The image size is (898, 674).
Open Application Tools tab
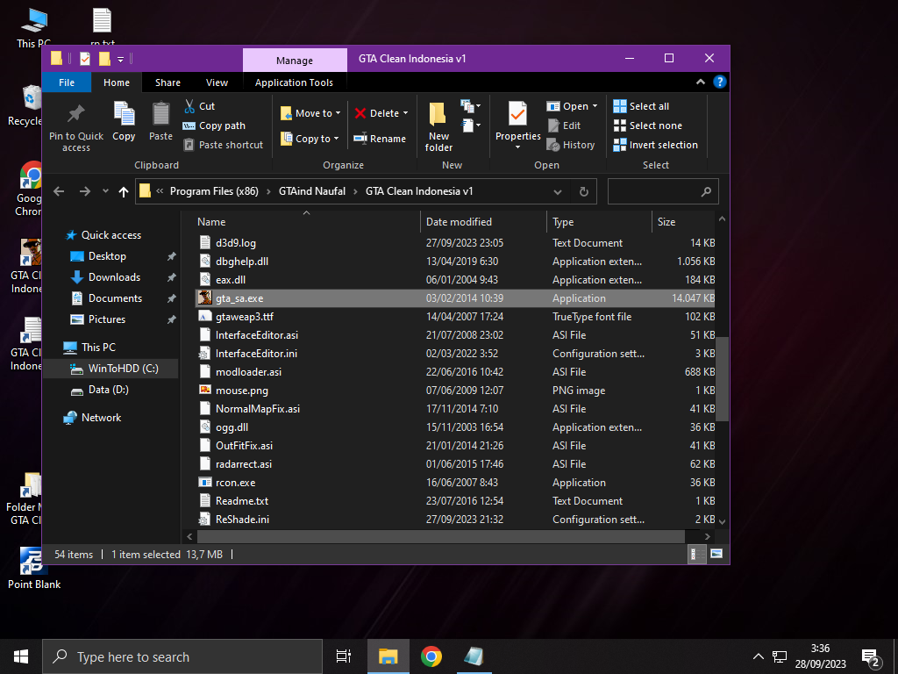[294, 82]
